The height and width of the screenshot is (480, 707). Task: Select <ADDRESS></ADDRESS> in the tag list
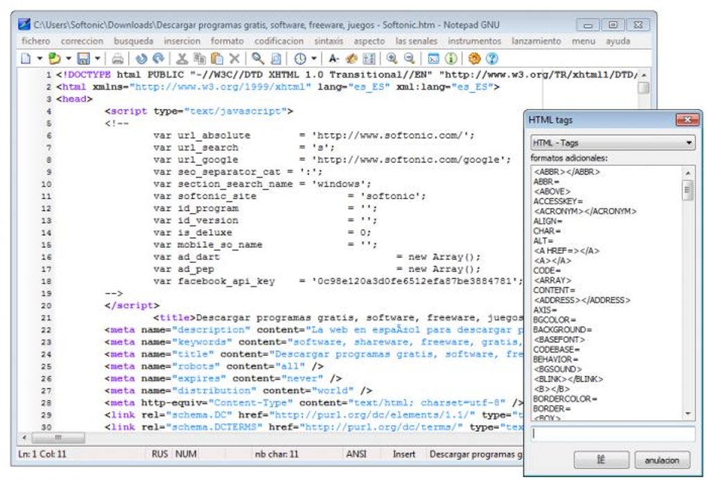pos(582,300)
